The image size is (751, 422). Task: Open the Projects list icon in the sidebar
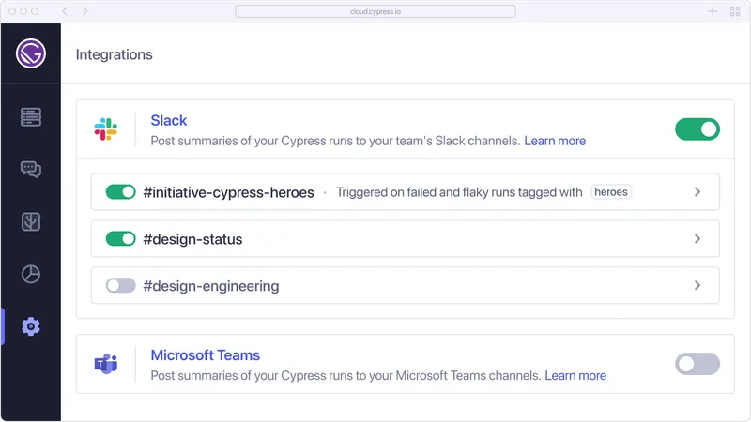tap(31, 116)
